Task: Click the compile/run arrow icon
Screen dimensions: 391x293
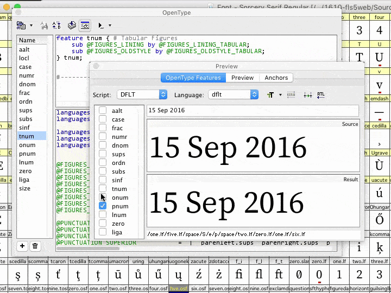Action: (x=101, y=26)
